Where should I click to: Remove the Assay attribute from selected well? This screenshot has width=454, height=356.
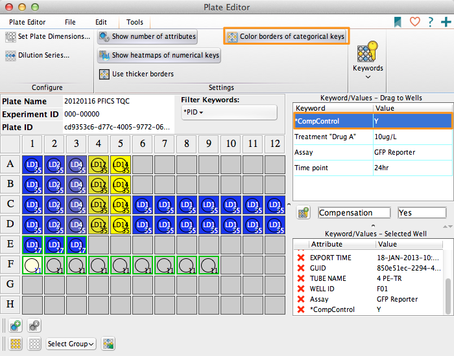click(301, 299)
